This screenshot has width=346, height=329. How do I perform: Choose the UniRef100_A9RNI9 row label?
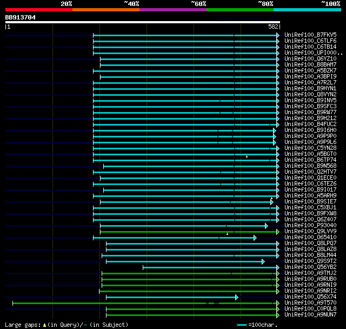tap(310, 285)
